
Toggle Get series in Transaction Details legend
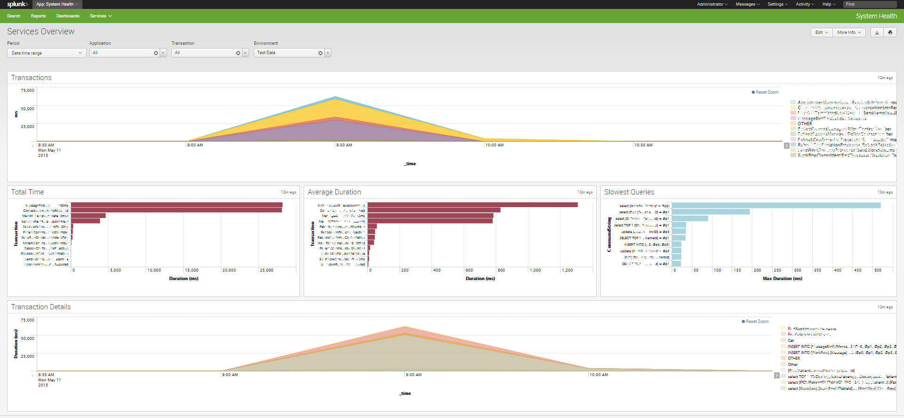pyautogui.click(x=791, y=340)
